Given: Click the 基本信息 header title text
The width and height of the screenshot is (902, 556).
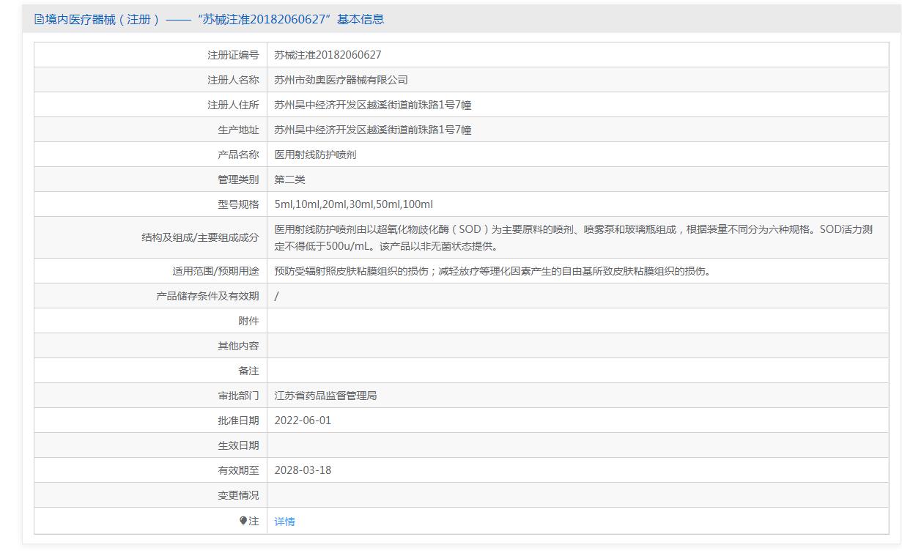Looking at the screenshot, I should click(209, 20).
